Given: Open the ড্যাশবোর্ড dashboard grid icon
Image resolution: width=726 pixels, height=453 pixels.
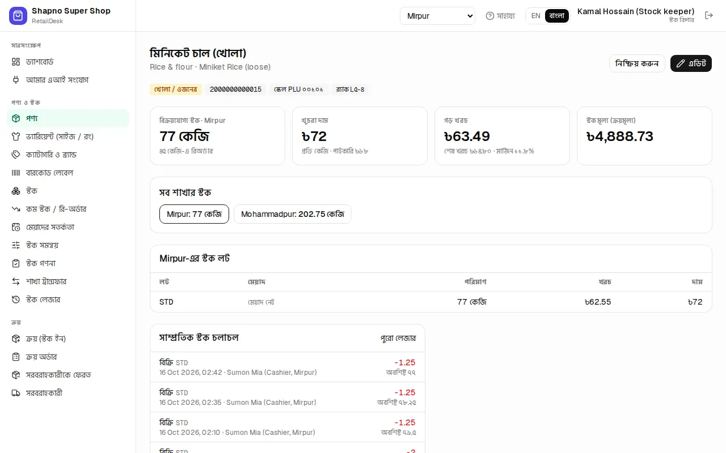Looking at the screenshot, I should (x=16, y=62).
